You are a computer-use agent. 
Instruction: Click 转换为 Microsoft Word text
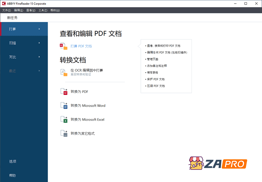pyautogui.click(x=88, y=106)
